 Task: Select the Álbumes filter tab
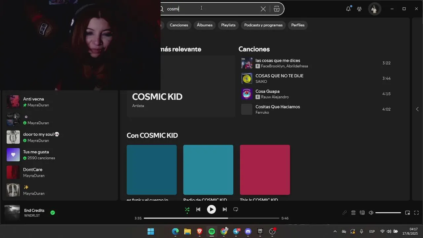pyautogui.click(x=205, y=25)
